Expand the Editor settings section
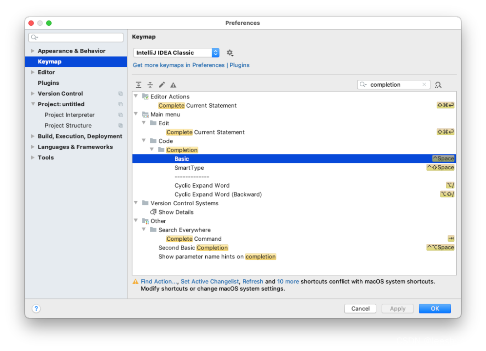The image size is (486, 351). [x=33, y=72]
